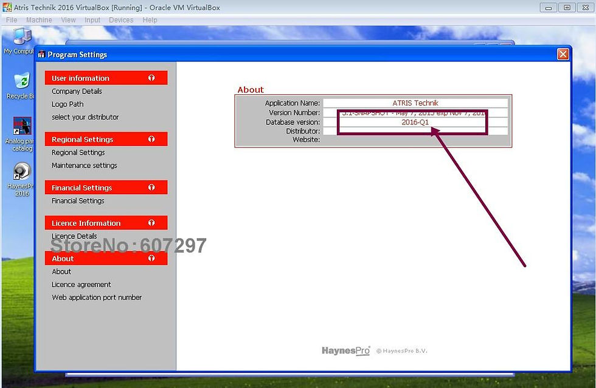Open Financial Settings sub-item
The width and height of the screenshot is (596, 388).
click(78, 200)
